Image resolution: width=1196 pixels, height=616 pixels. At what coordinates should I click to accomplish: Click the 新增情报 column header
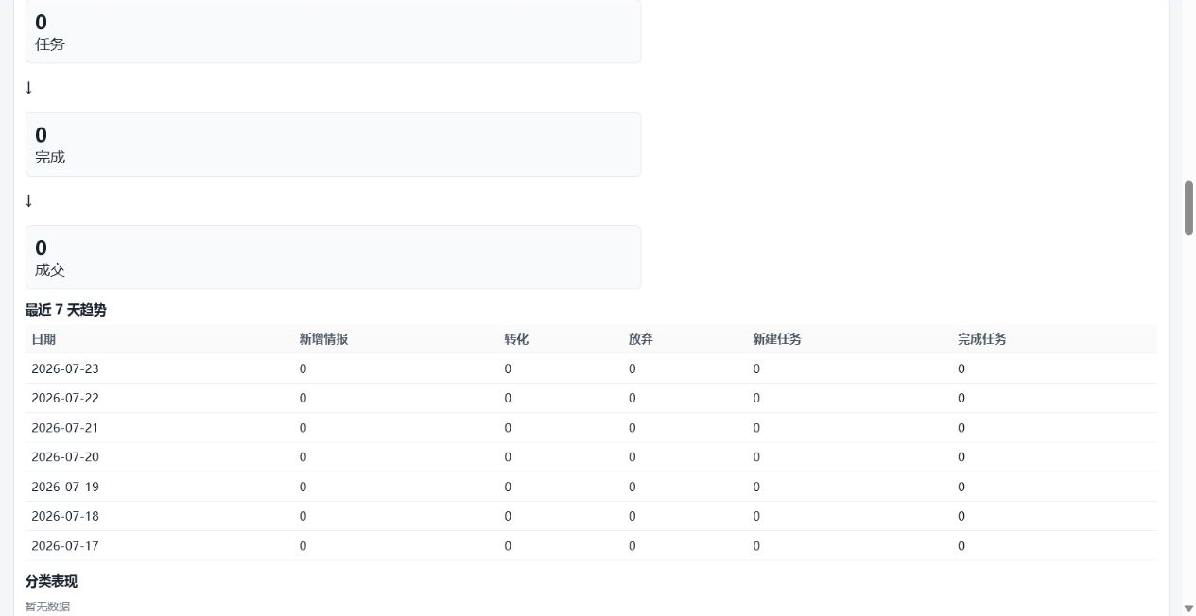click(x=323, y=339)
